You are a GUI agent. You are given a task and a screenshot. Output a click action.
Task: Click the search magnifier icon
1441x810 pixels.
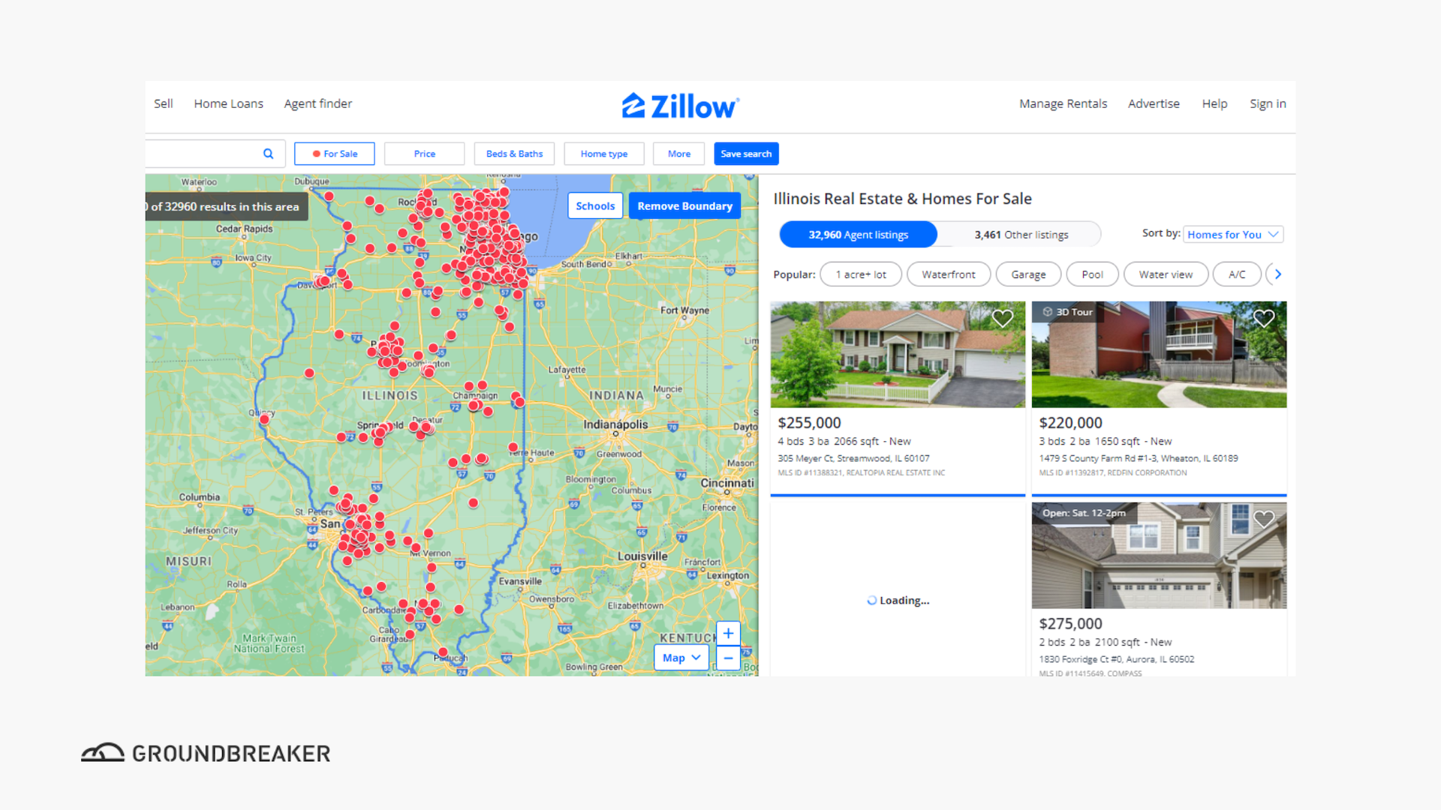[x=268, y=154]
